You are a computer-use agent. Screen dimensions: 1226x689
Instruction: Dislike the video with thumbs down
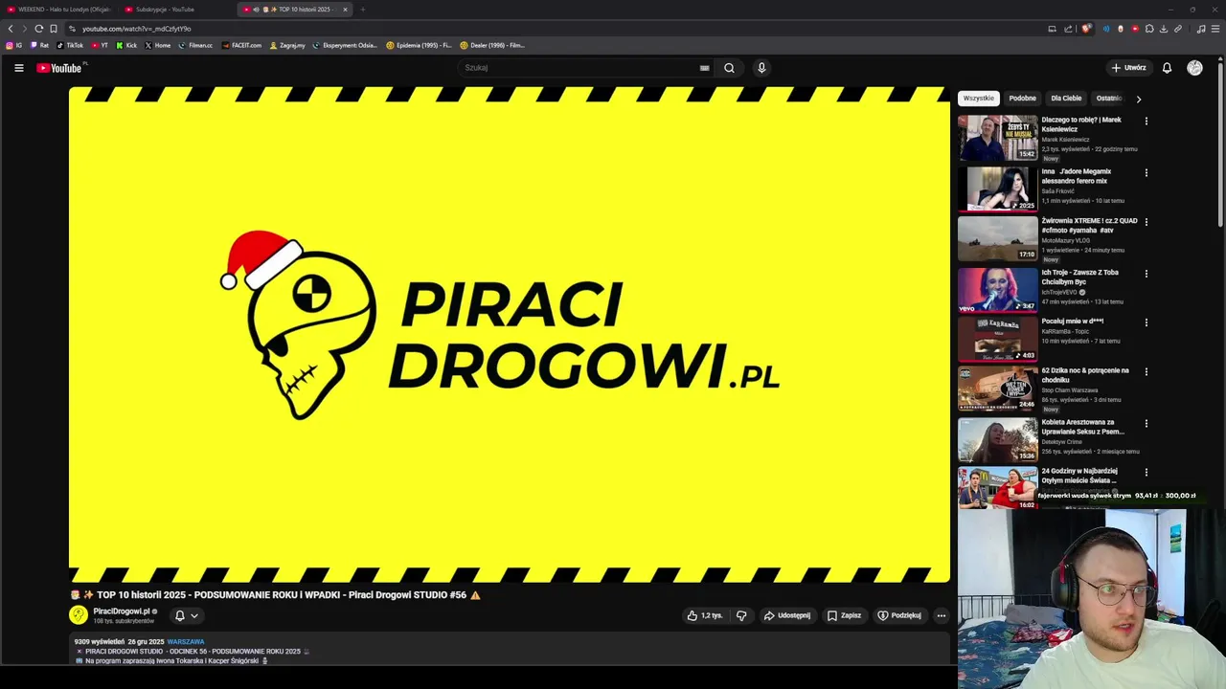pos(741,615)
